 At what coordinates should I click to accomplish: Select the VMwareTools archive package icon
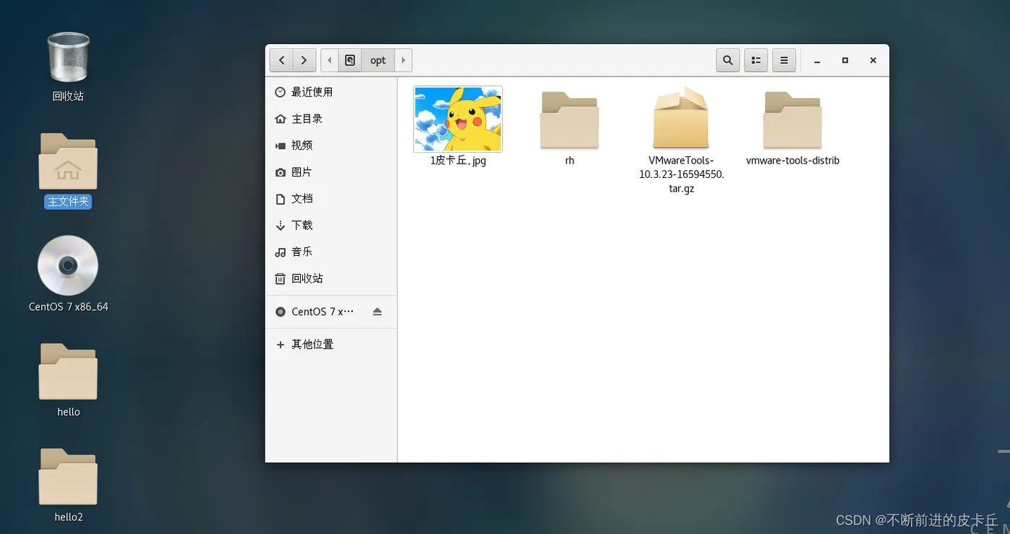tap(681, 118)
